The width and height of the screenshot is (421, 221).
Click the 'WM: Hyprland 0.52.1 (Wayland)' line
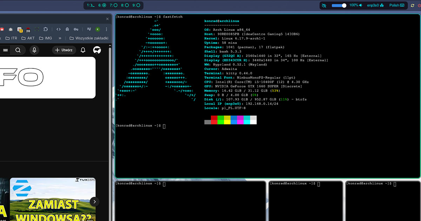(236, 65)
